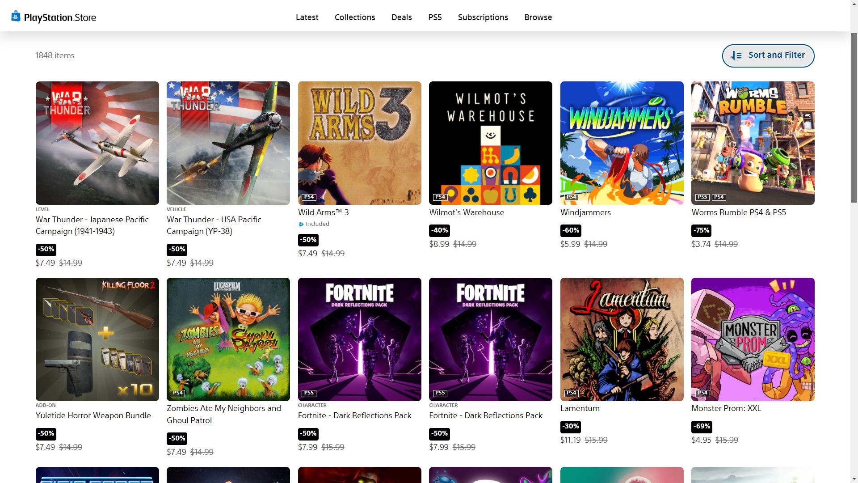
Task: Click the -75% discount badge for Worms Rumble
Action: point(701,230)
